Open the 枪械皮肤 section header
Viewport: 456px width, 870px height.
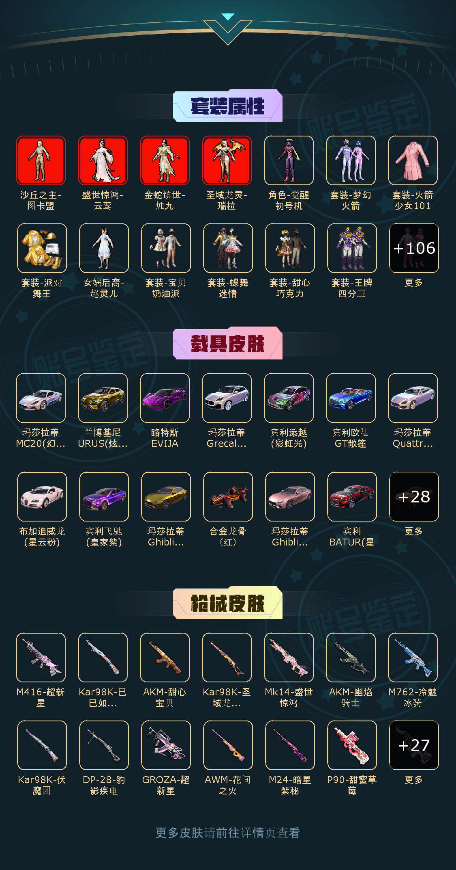click(228, 603)
